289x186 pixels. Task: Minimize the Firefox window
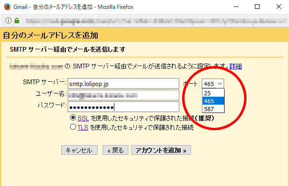click(x=236, y=7)
